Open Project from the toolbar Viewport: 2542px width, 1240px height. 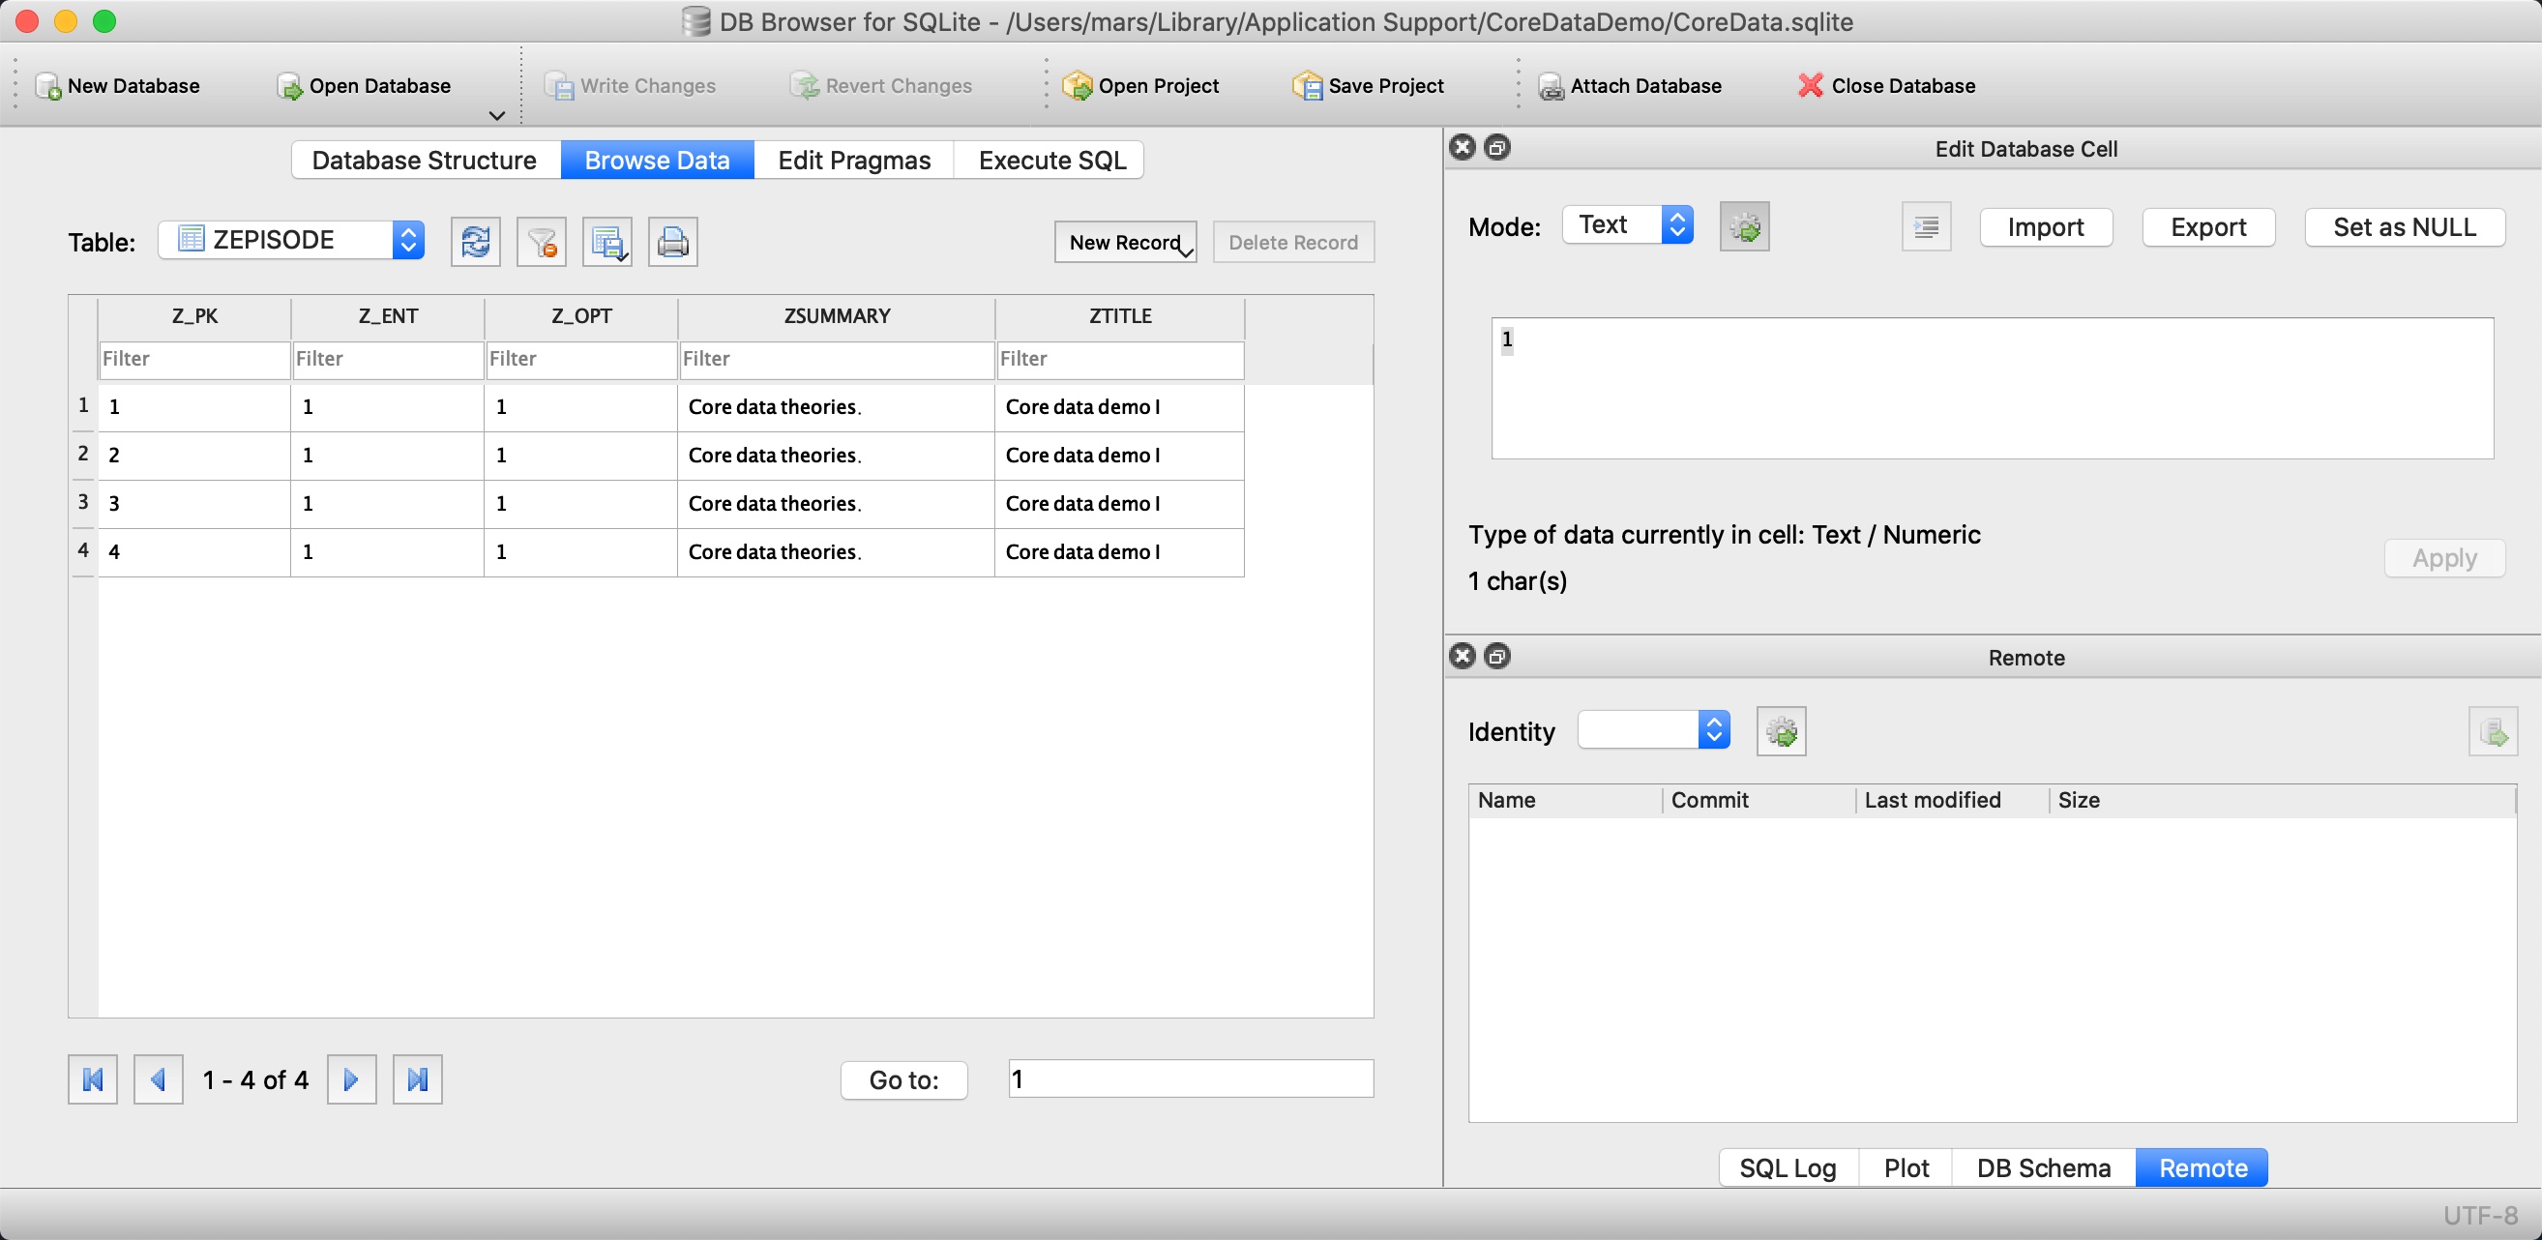1140,86
